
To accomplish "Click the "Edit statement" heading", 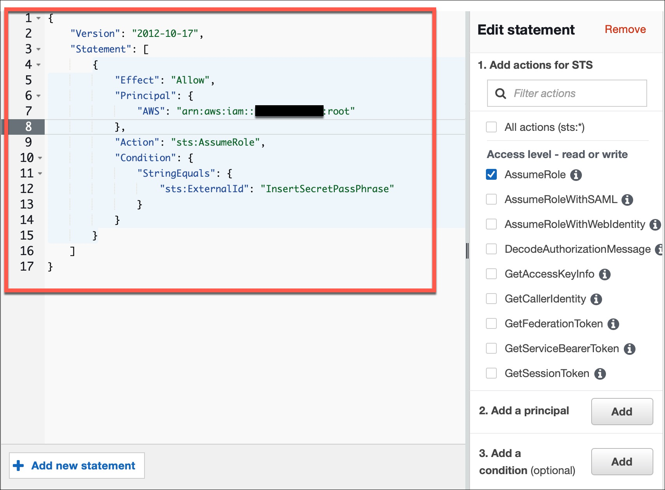I will pyautogui.click(x=526, y=30).
